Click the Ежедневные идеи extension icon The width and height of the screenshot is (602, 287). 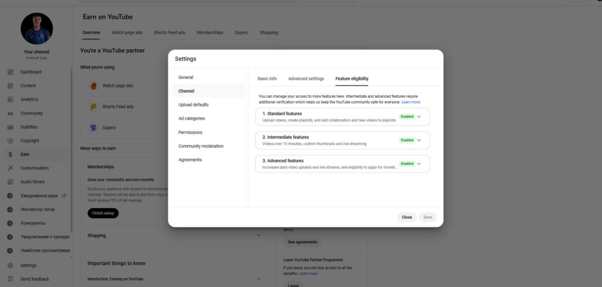pos(10,196)
